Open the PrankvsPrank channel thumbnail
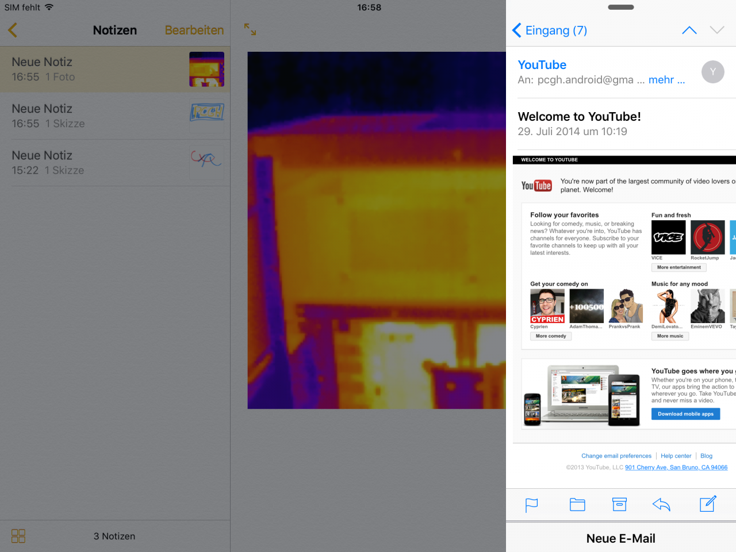This screenshot has width=736, height=552. [626, 306]
